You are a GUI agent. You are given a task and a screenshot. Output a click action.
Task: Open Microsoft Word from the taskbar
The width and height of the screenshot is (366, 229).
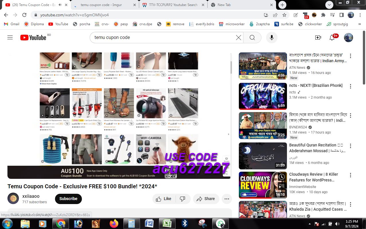pyautogui.click(x=149, y=224)
